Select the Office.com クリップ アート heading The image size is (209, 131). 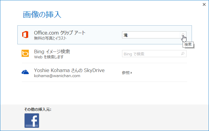(x=60, y=33)
